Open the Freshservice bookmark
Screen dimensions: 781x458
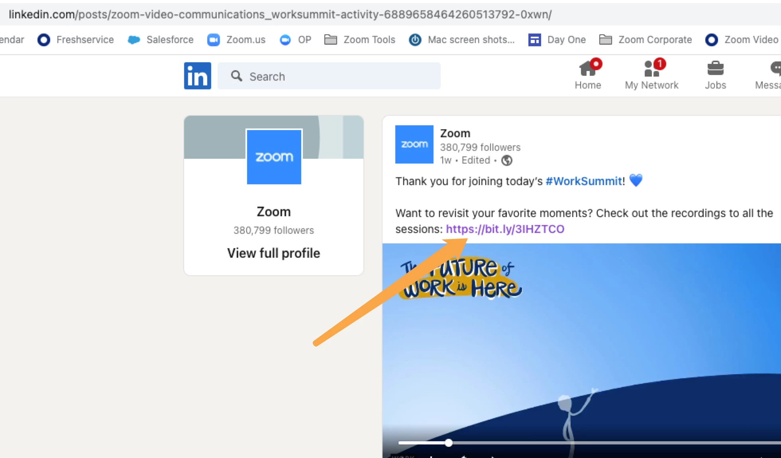pyautogui.click(x=76, y=40)
